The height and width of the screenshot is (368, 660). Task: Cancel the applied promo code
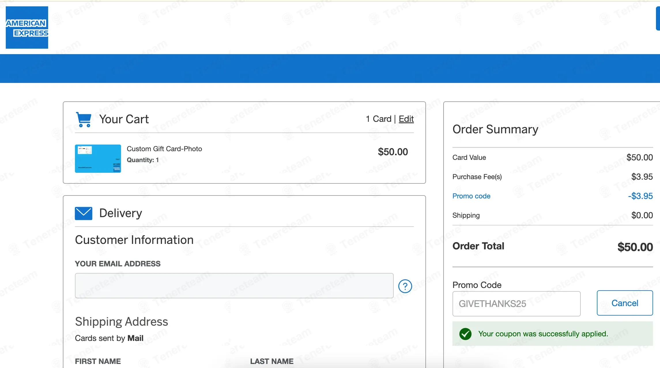pos(625,303)
